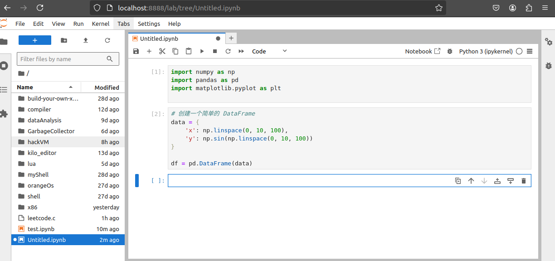Bookmark this page with the star icon

tap(438, 8)
